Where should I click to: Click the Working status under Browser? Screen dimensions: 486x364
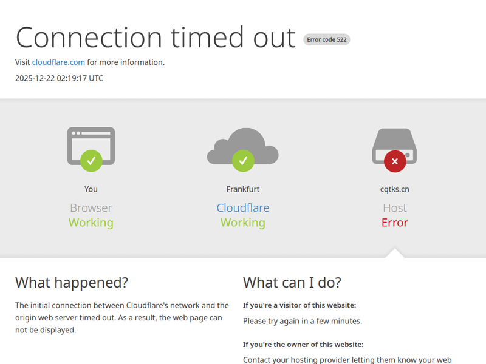(91, 223)
